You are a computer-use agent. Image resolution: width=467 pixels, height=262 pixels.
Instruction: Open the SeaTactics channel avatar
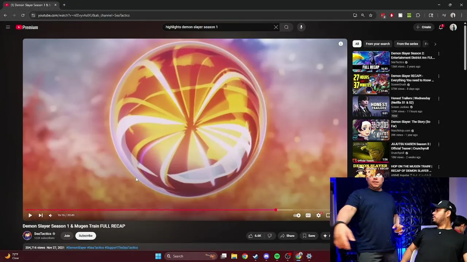pyautogui.click(x=27, y=236)
